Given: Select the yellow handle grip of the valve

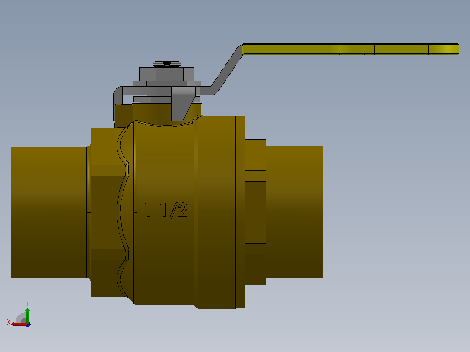Looking at the screenshot, I should (351, 49).
